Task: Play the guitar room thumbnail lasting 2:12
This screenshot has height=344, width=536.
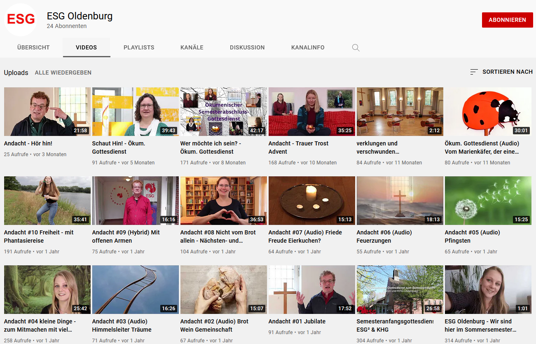Action: pos(400,112)
